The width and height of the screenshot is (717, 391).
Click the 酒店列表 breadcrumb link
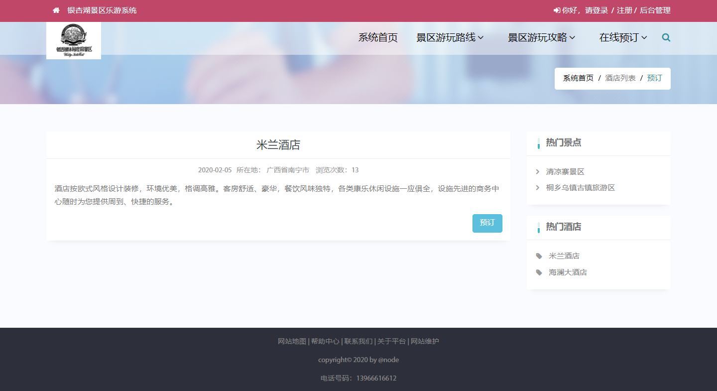tap(620, 78)
